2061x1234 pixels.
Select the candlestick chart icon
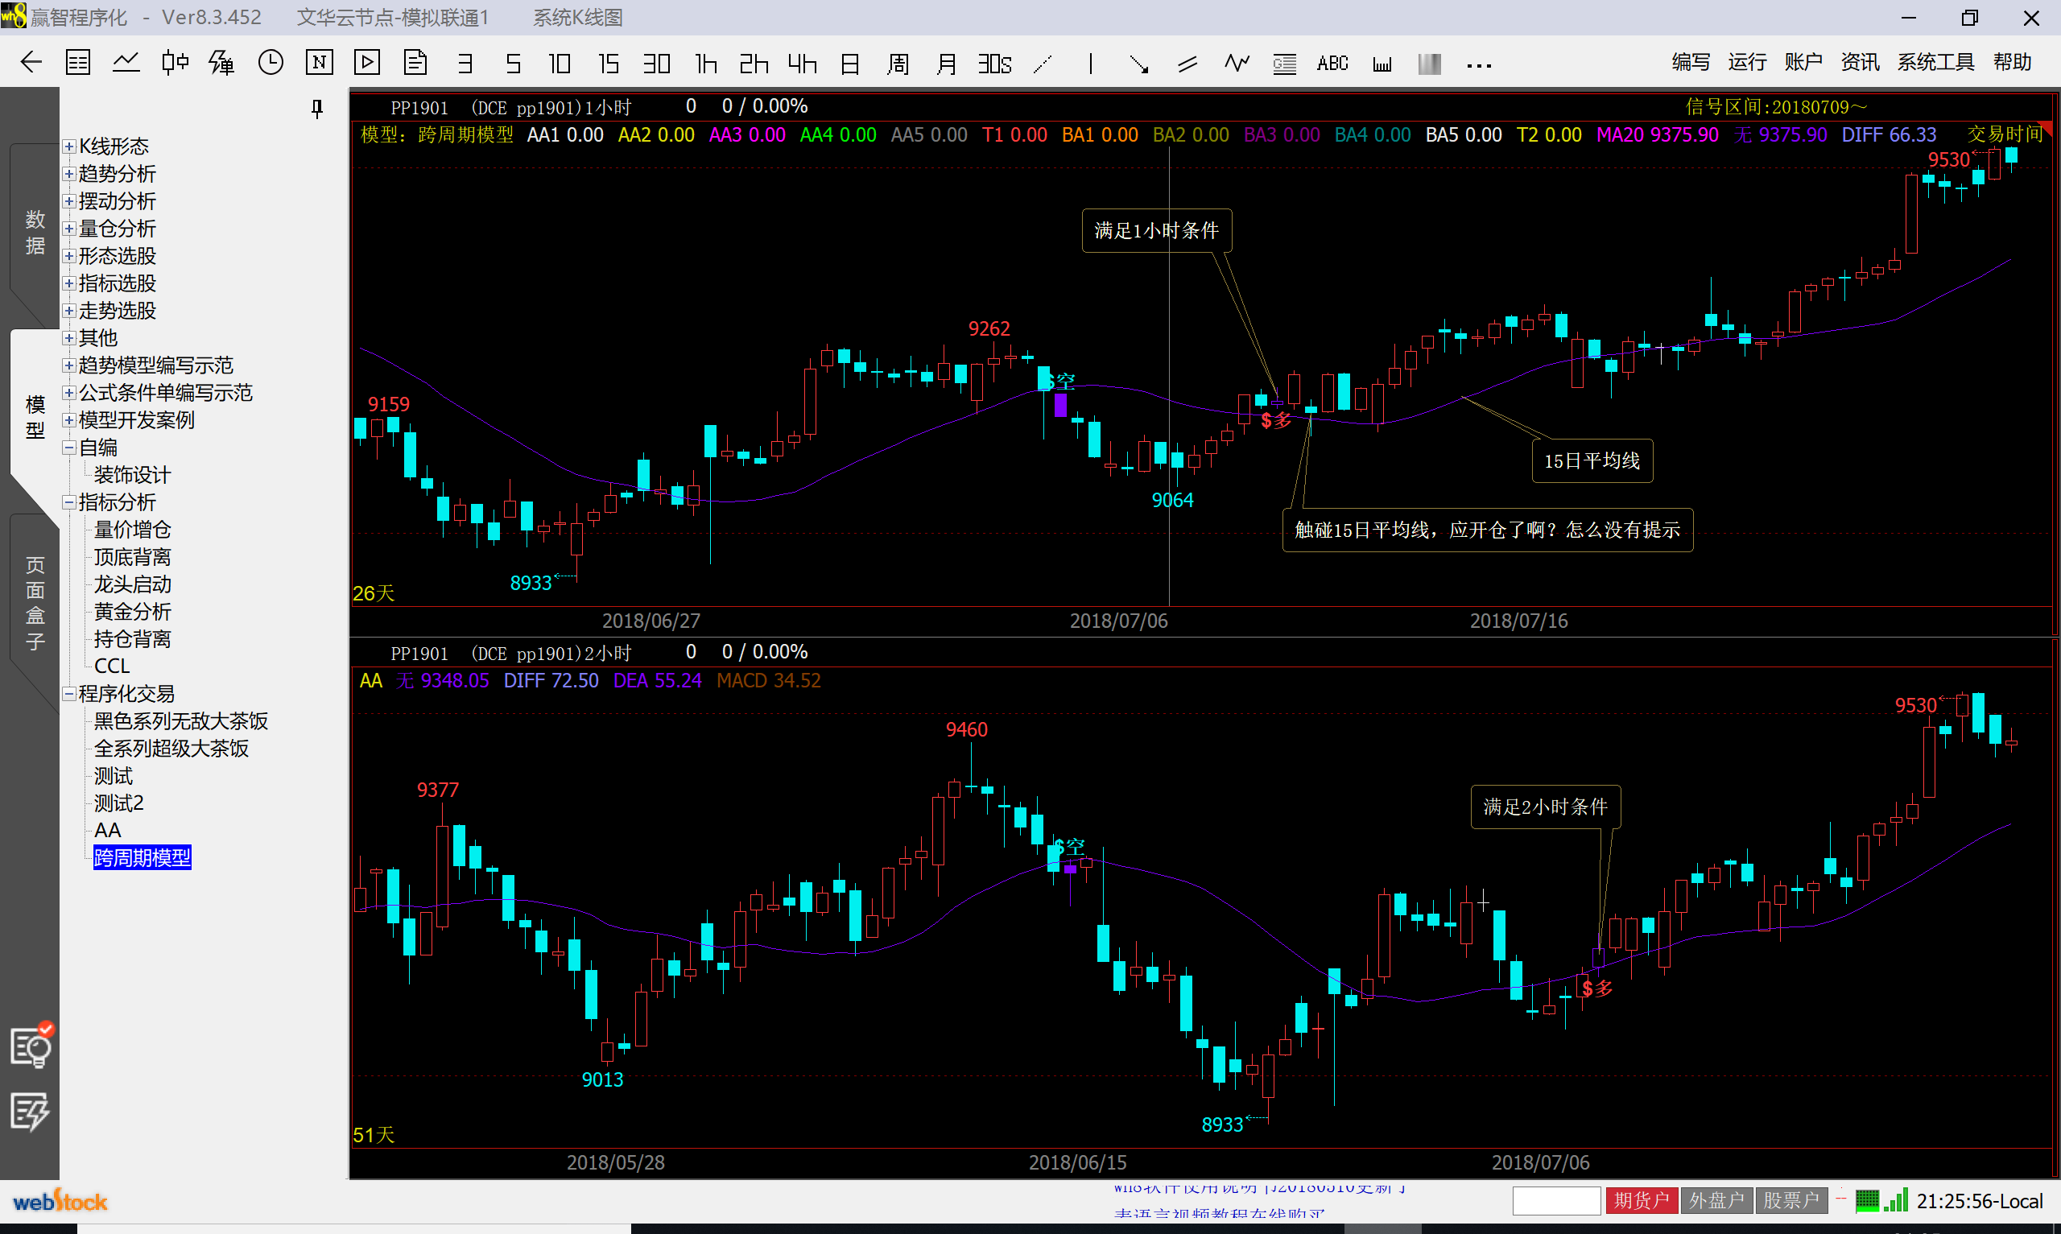[175, 62]
